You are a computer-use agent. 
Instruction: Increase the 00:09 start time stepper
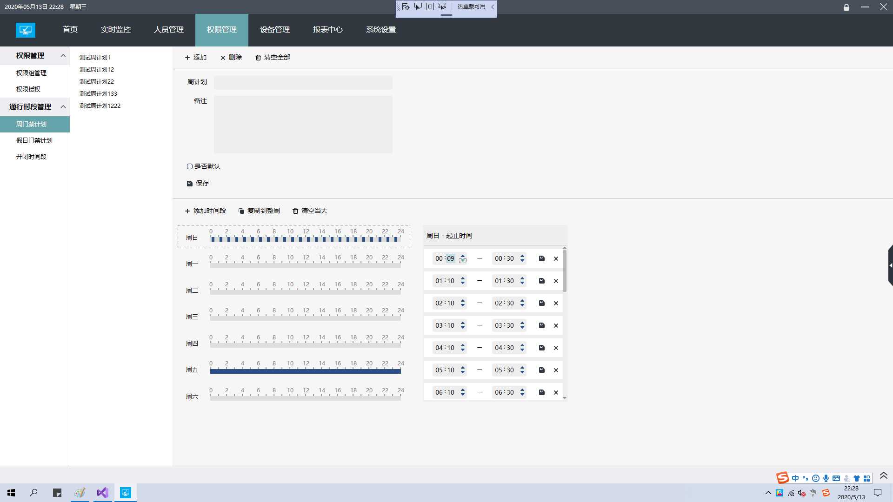coord(462,256)
